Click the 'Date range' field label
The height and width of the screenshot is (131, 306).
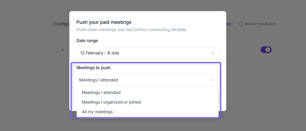pyautogui.click(x=87, y=40)
